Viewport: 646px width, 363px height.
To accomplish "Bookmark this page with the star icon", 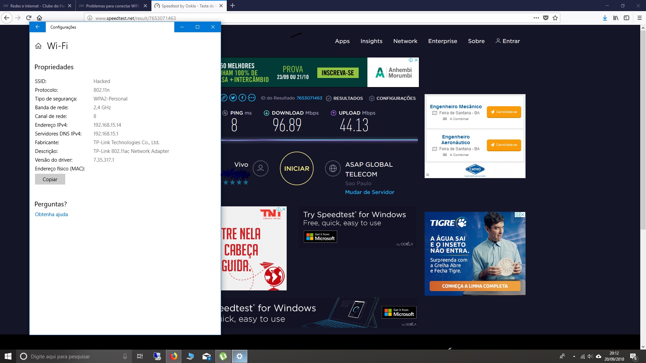I will [x=555, y=18].
